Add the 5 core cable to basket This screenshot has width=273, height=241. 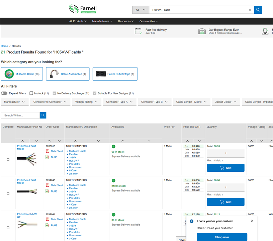[225, 168]
